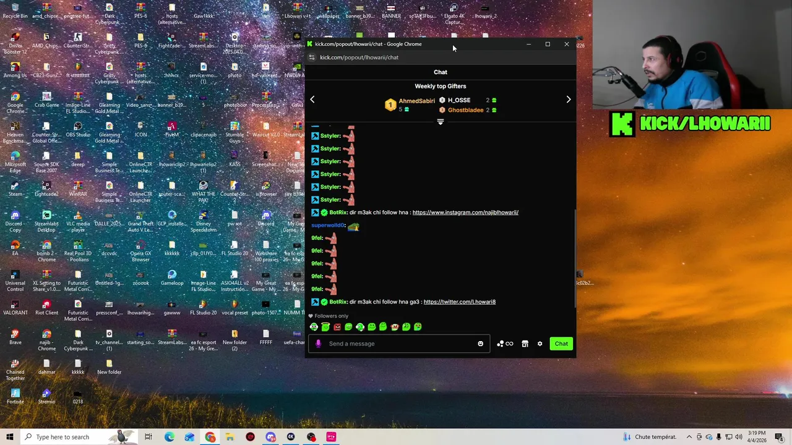The image size is (792, 445).
Task: Select VLC media player desktop icon
Action: pos(78,221)
